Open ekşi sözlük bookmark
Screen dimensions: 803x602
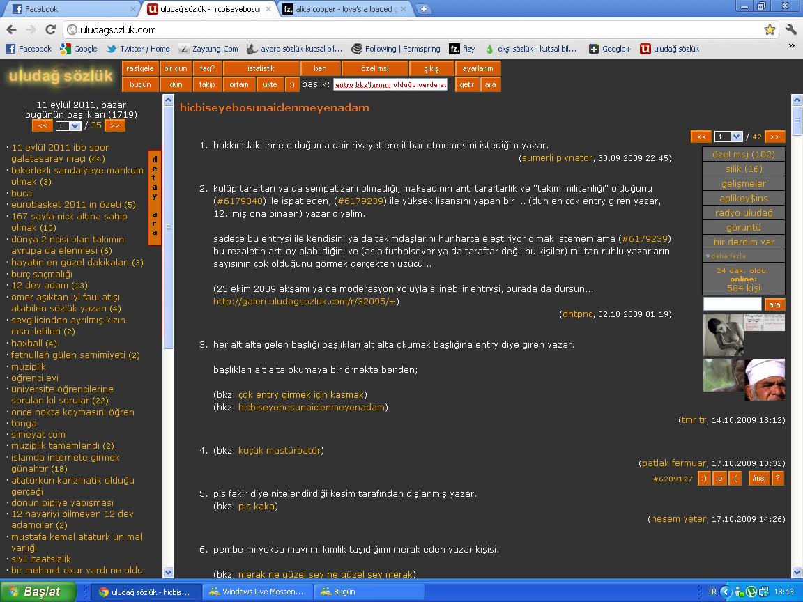point(530,49)
